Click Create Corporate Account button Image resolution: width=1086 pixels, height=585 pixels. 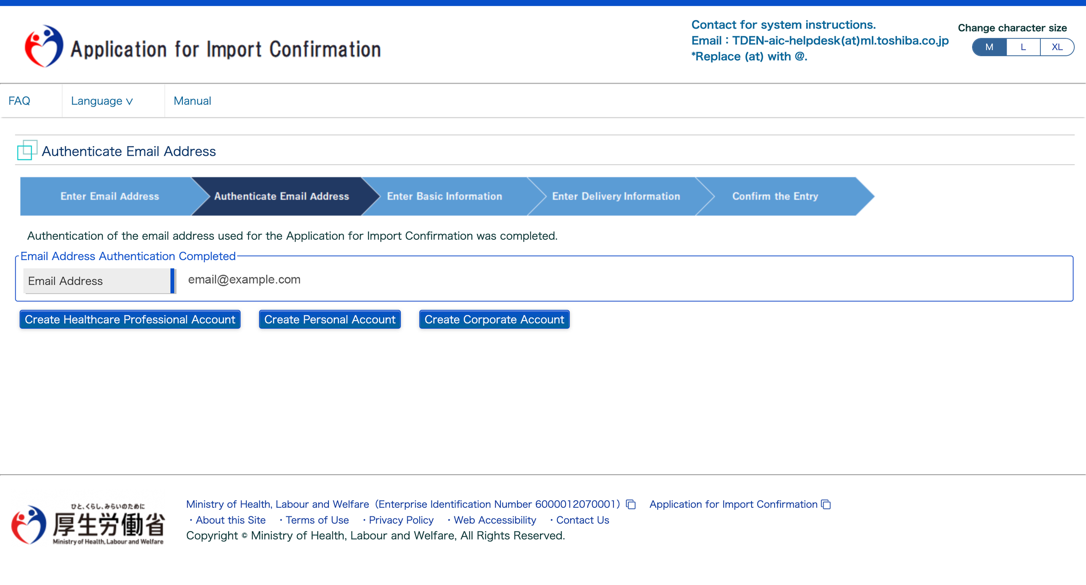(494, 319)
